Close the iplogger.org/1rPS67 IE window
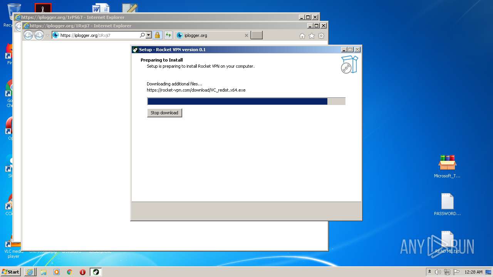This screenshot has width=493, height=277. pos(315,17)
